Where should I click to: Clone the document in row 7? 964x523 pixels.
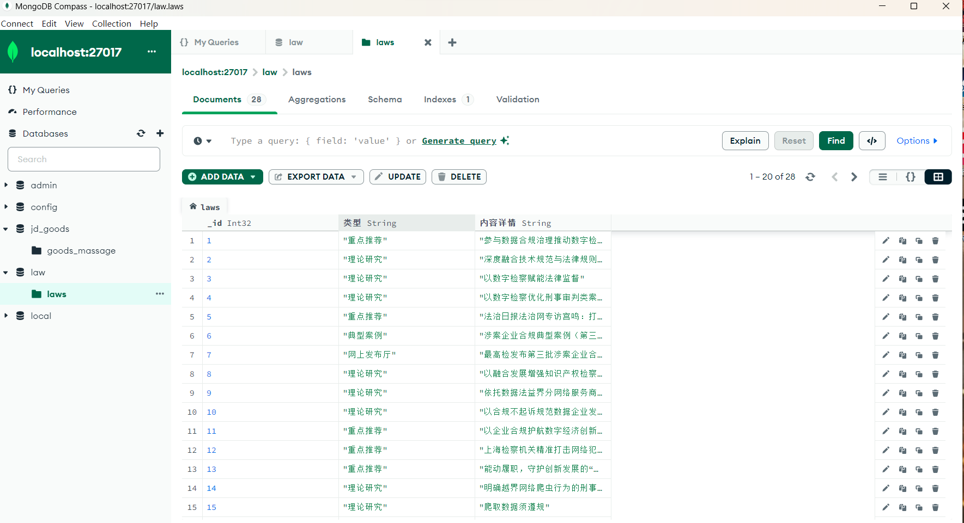click(x=919, y=355)
